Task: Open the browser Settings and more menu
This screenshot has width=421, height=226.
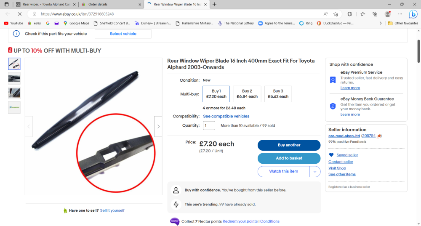Action: (400, 14)
